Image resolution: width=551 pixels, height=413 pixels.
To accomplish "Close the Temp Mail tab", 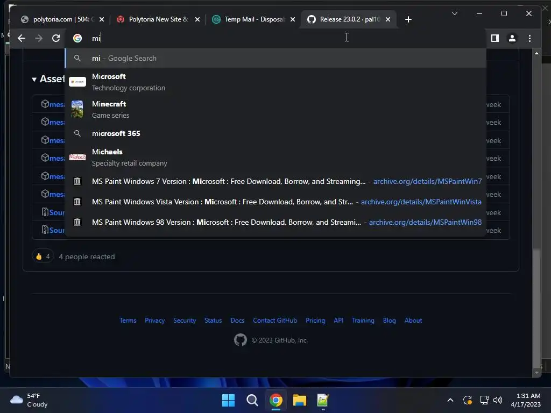I will pos(293,19).
